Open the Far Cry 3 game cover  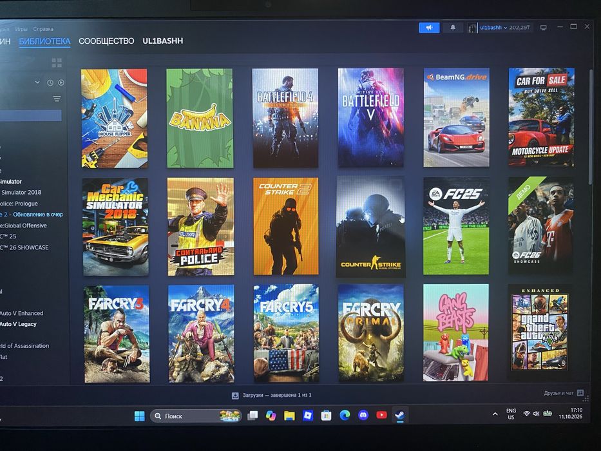tap(117, 334)
